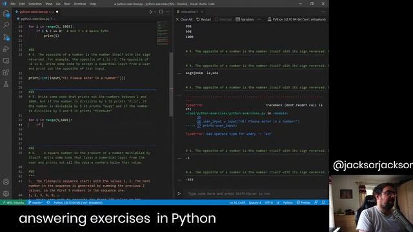Open Remote Explorer view in activity bar
The image size is (413, 232).
6,61
